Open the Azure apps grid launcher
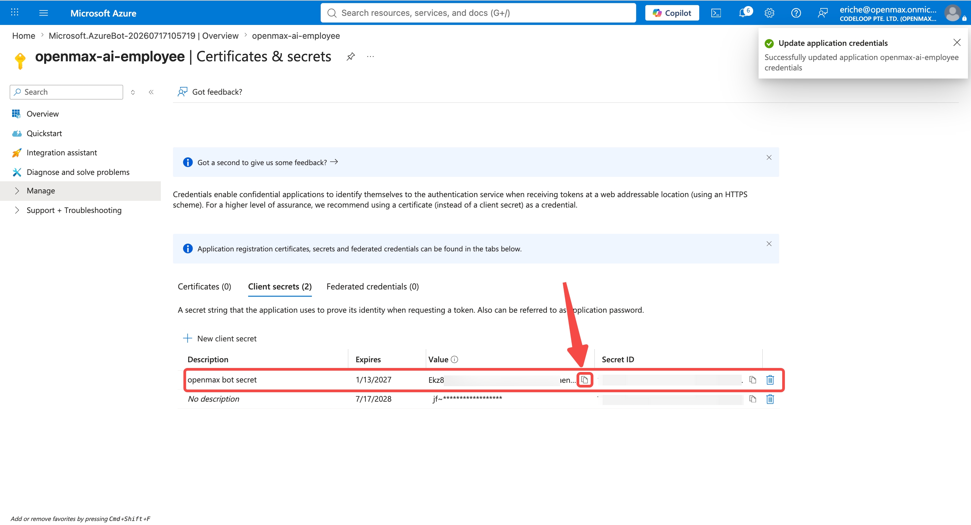Screen dimensions: 971x525 tap(15, 12)
